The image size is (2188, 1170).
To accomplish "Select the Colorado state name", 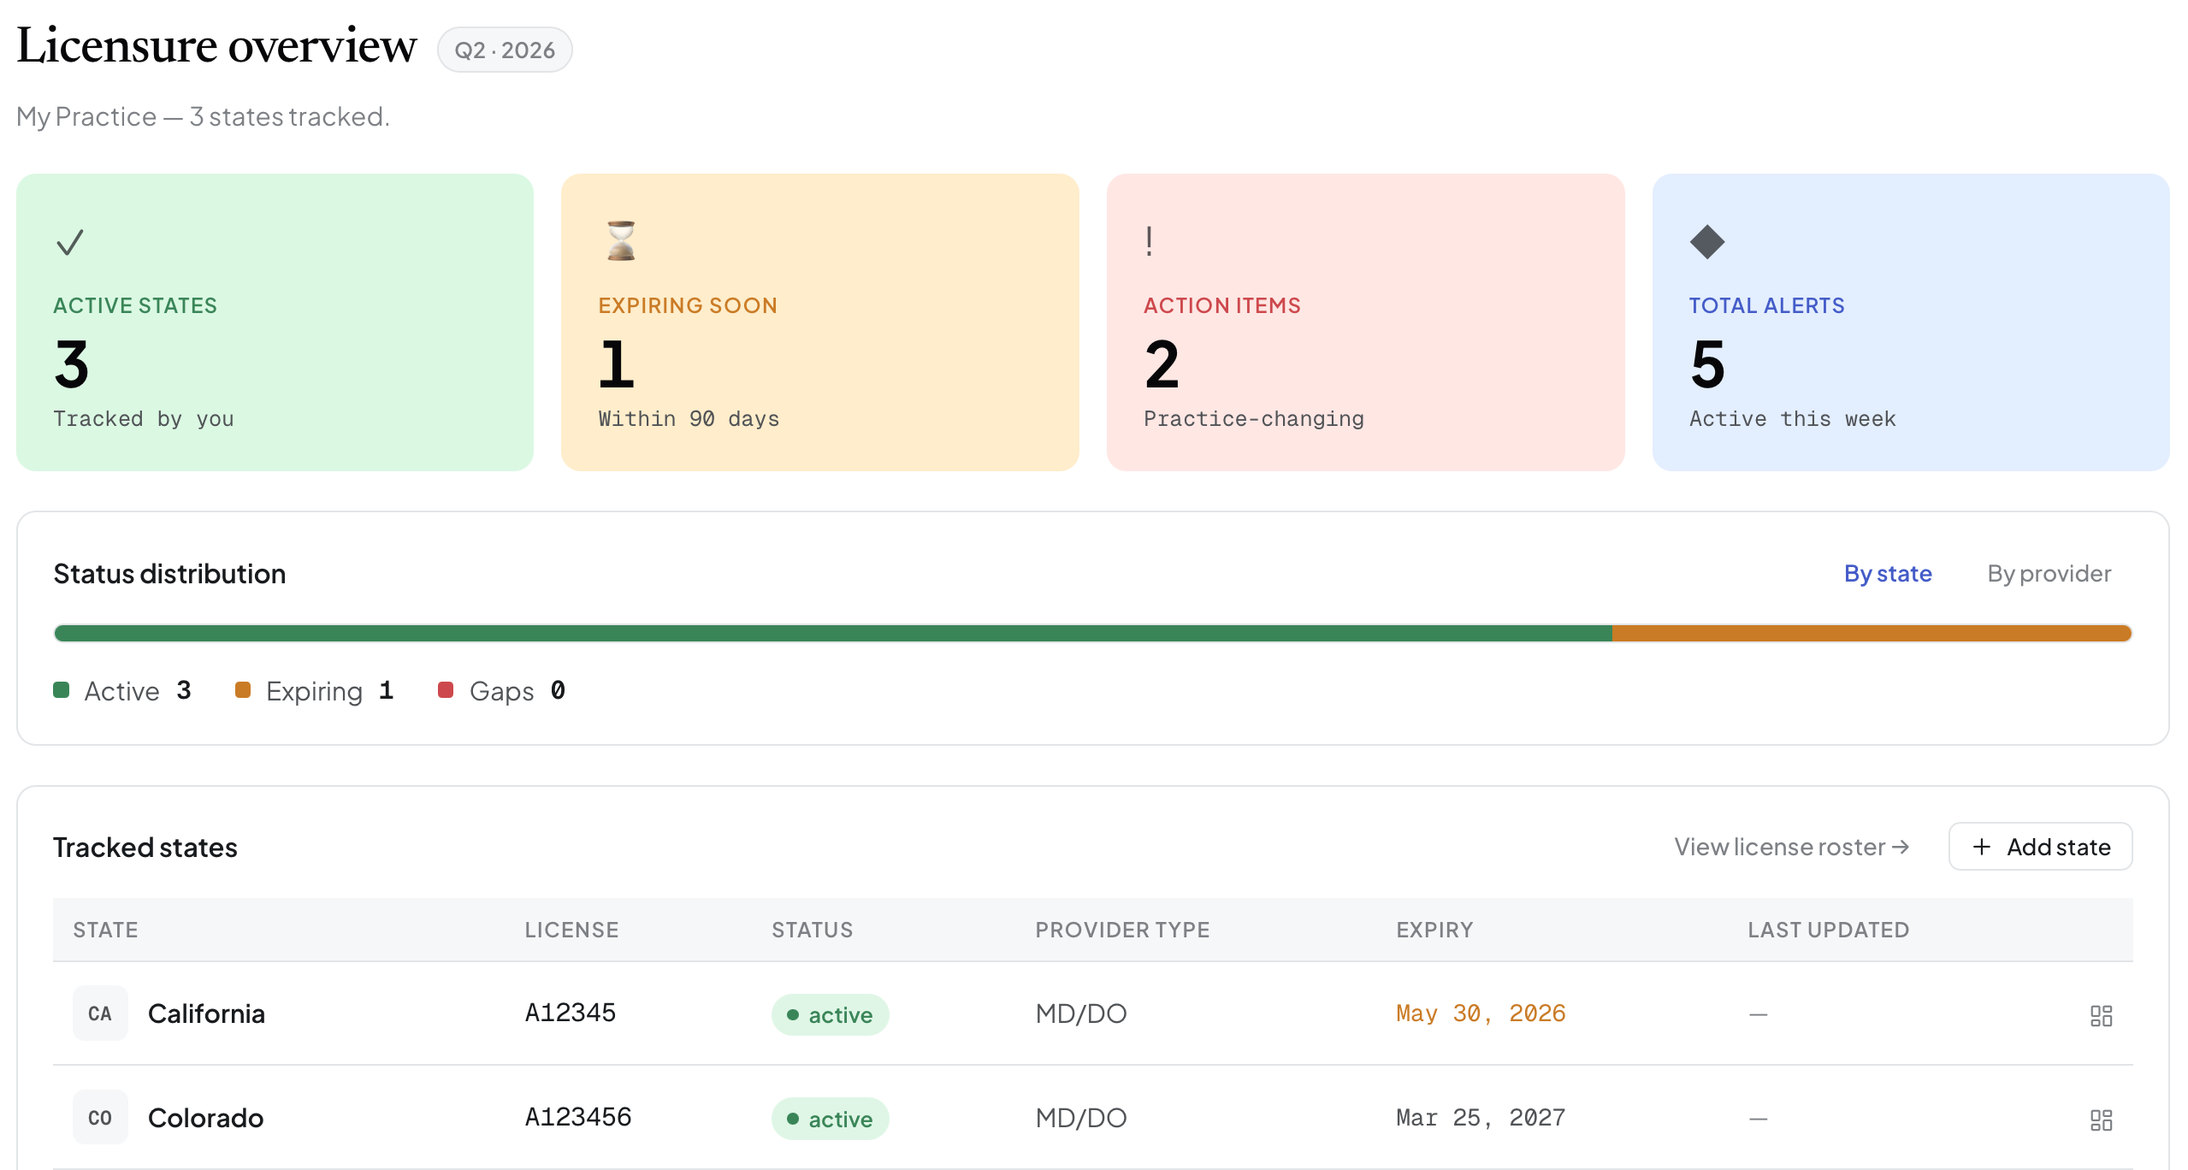I will point(205,1118).
